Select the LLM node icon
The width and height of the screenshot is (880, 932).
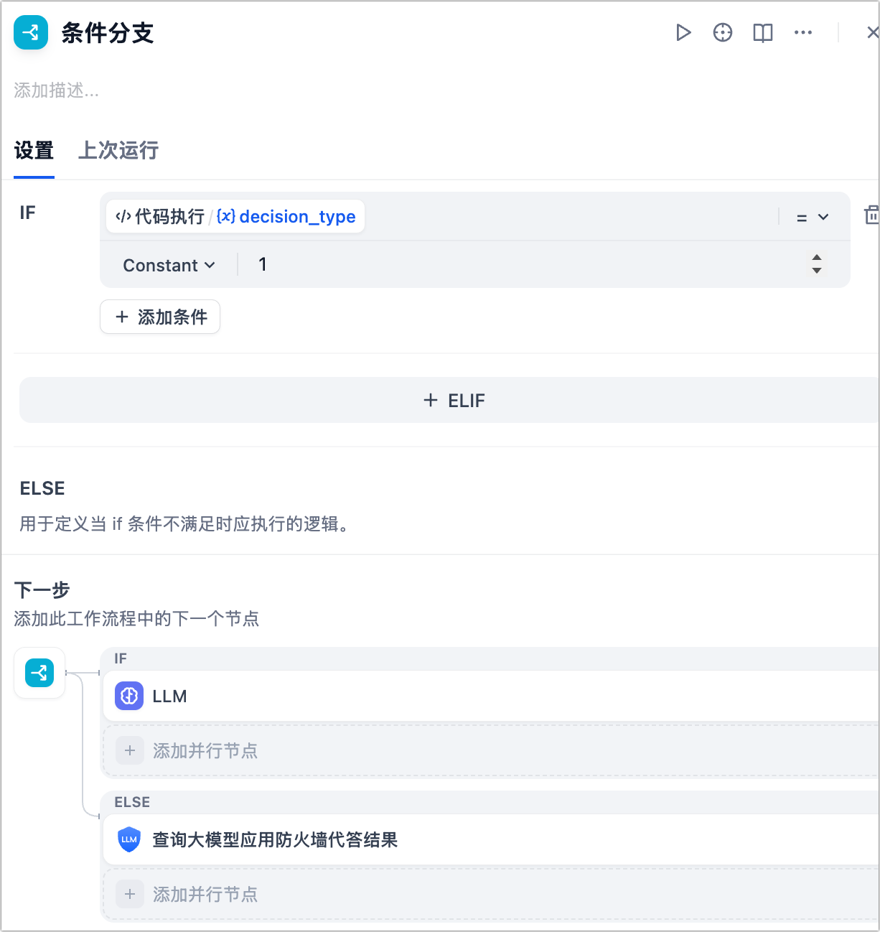pyautogui.click(x=128, y=696)
